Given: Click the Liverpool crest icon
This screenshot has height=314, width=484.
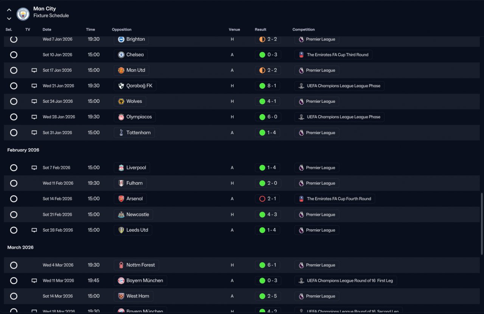Looking at the screenshot, I should 121,168.
